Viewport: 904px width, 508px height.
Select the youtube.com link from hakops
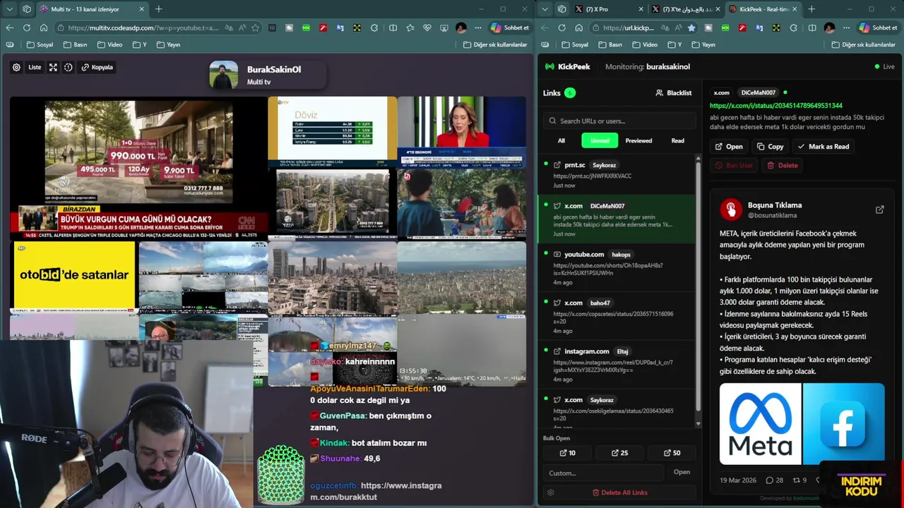click(x=616, y=267)
